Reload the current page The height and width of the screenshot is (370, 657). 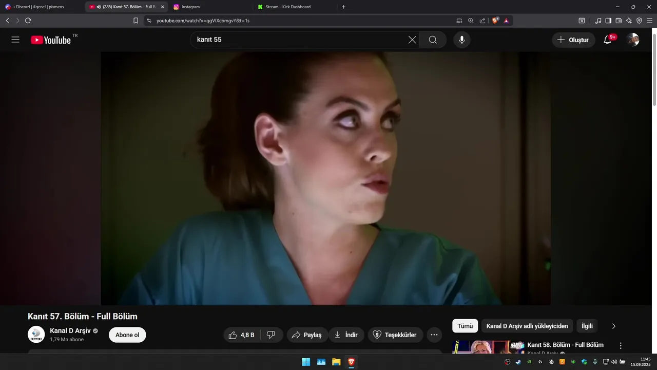[28, 21]
